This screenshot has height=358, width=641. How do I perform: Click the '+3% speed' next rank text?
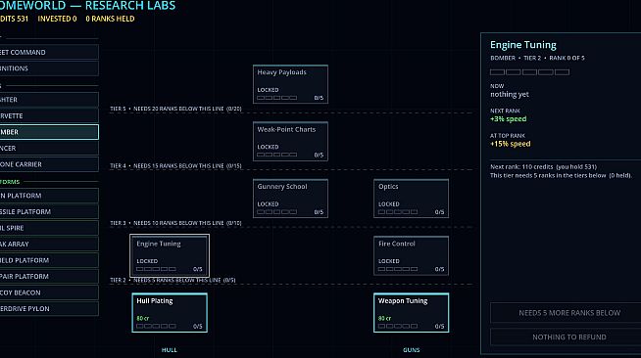click(508, 119)
